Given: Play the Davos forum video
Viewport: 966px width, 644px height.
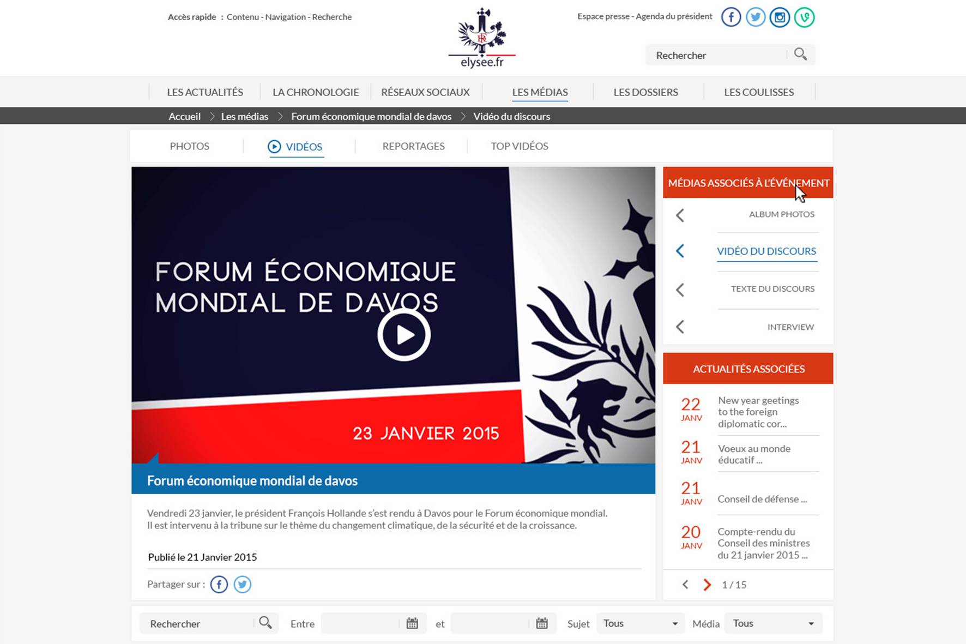Looking at the screenshot, I should click(404, 335).
